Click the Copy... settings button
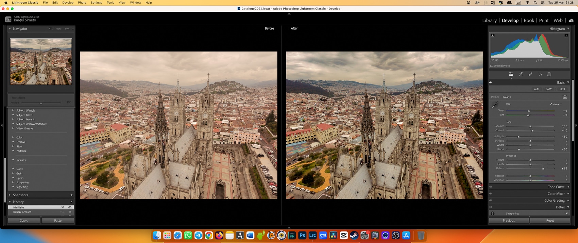578x243 pixels. tap(24, 221)
